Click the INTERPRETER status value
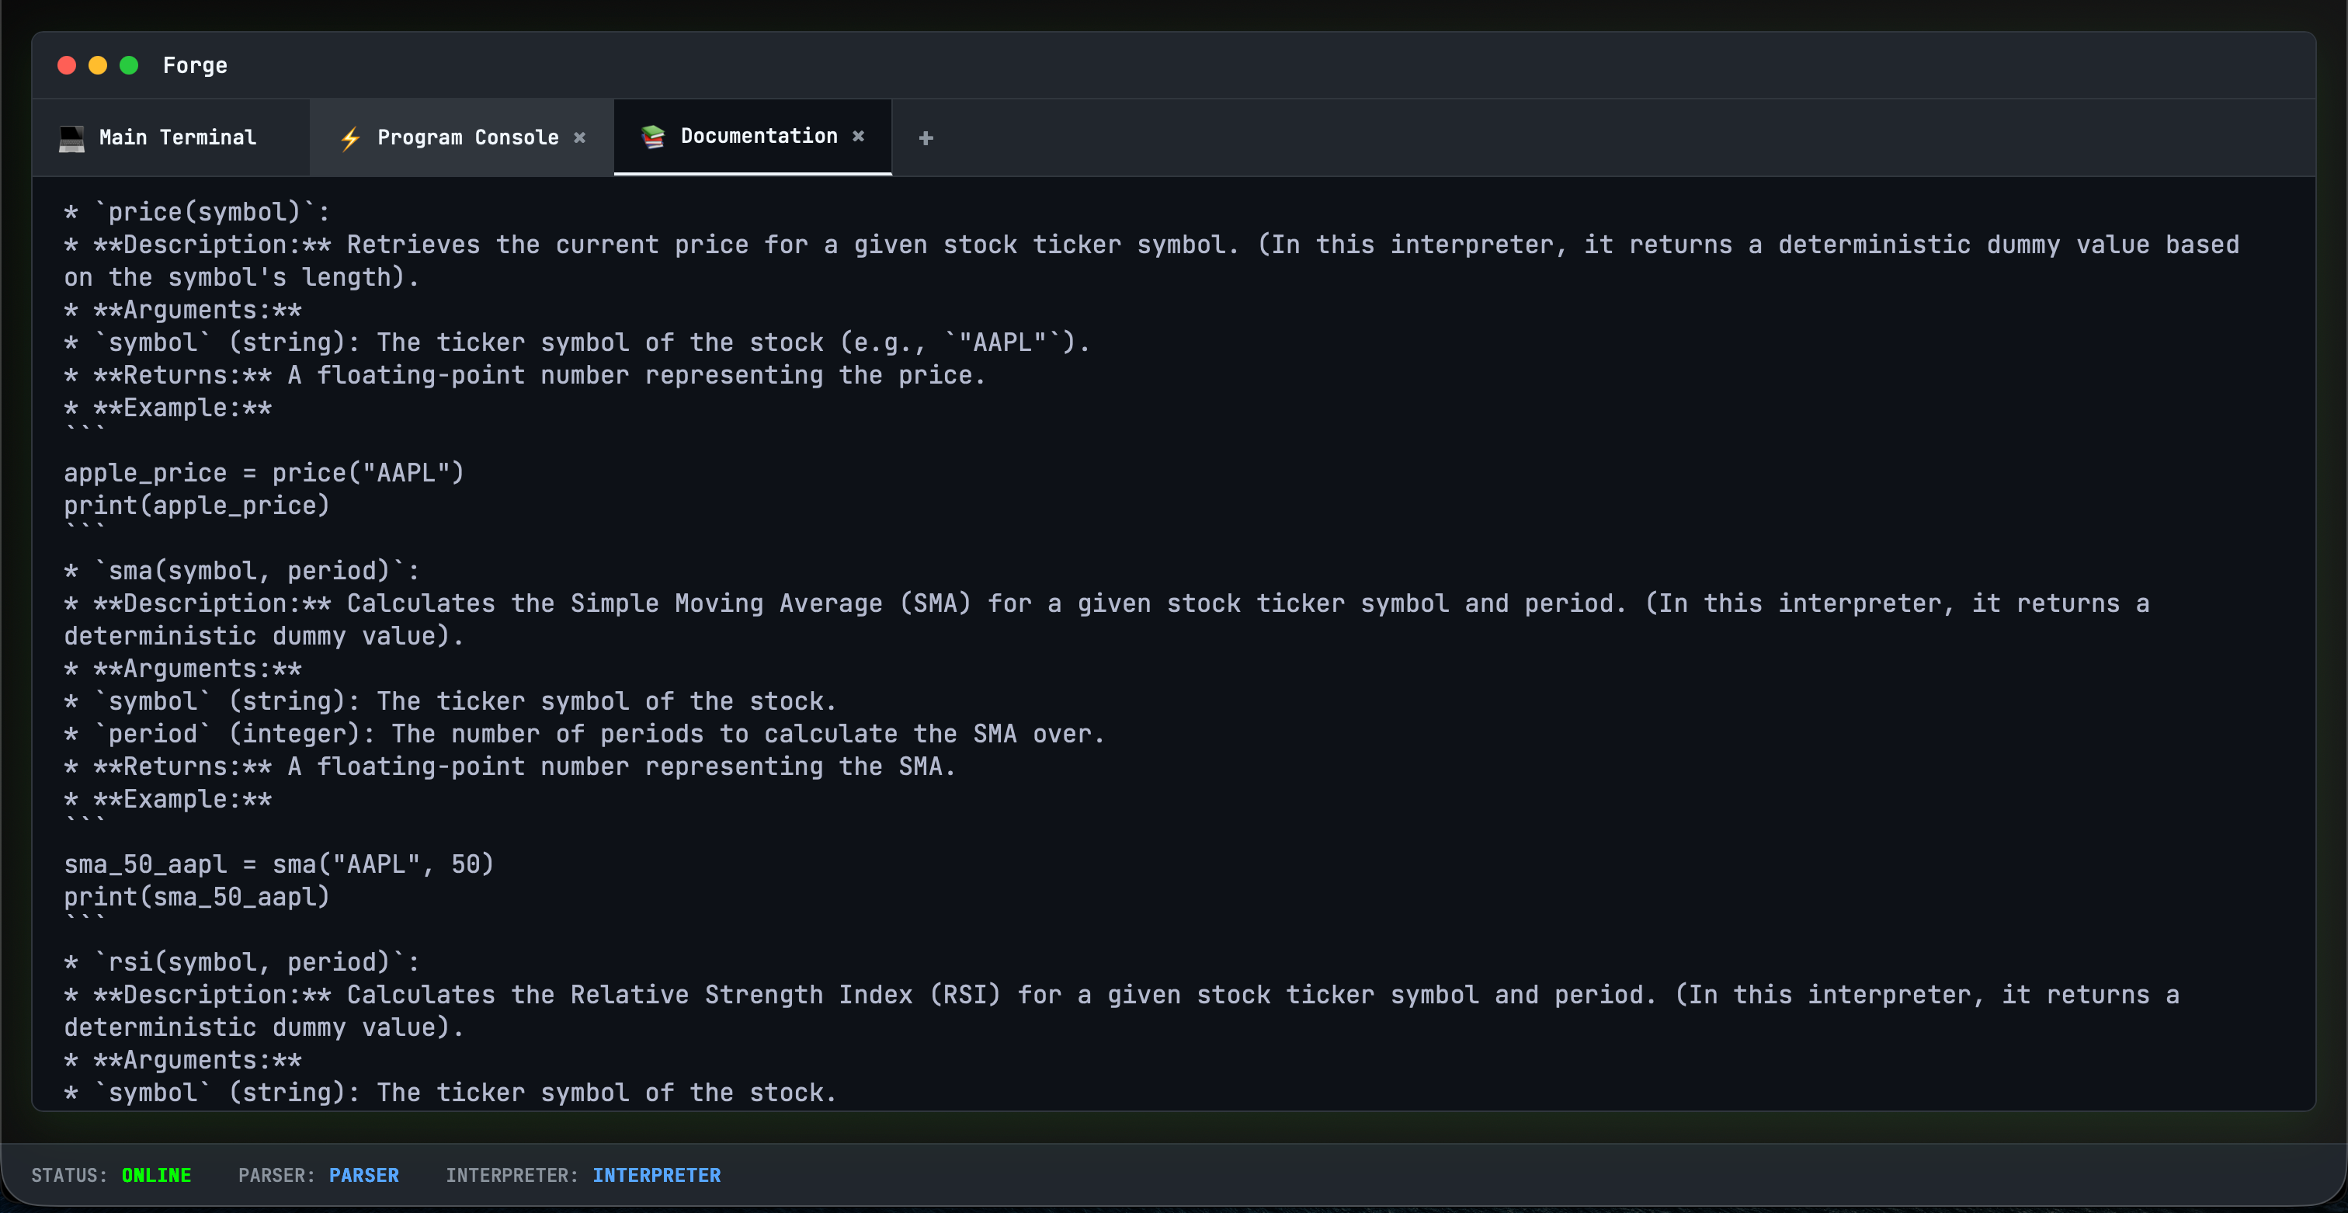This screenshot has width=2348, height=1213. tap(656, 1175)
